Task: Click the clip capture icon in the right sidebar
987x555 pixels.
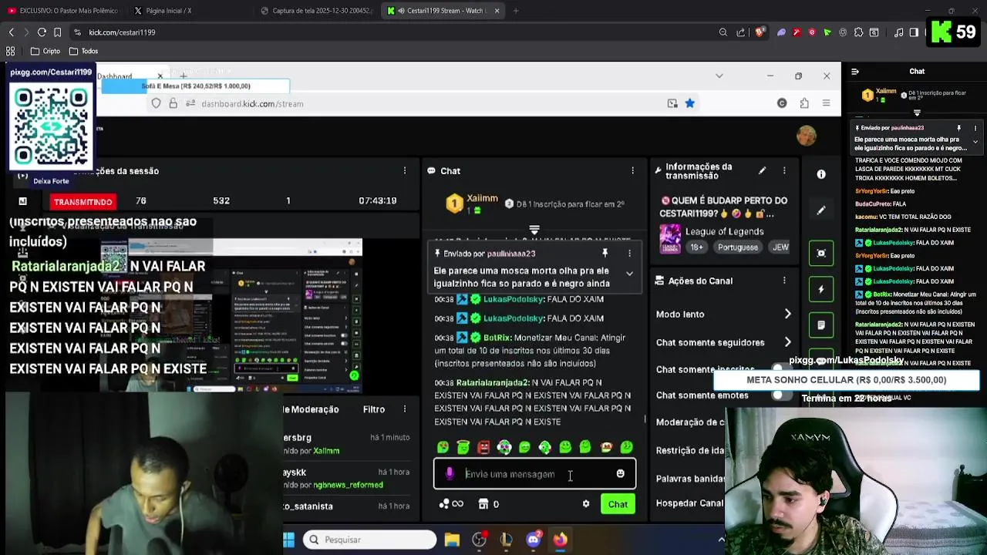Action: [x=821, y=253]
